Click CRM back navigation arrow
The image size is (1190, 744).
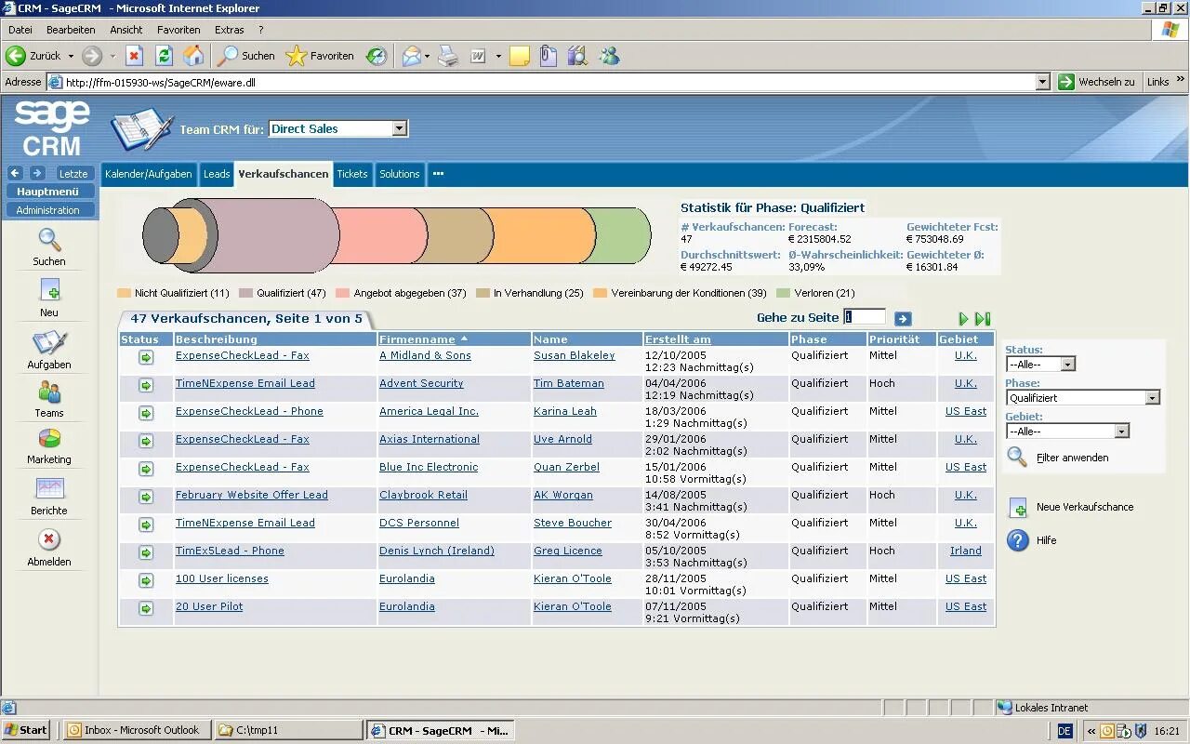tap(15, 173)
